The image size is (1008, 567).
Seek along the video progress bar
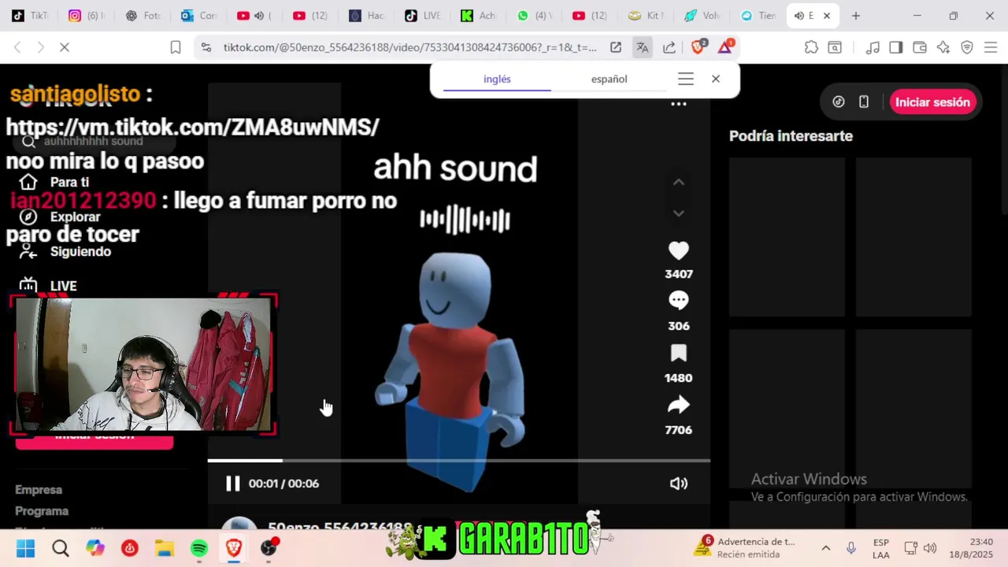pos(458,461)
